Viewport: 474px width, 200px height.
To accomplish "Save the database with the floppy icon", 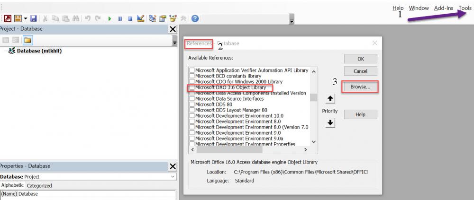I will (x=33, y=19).
